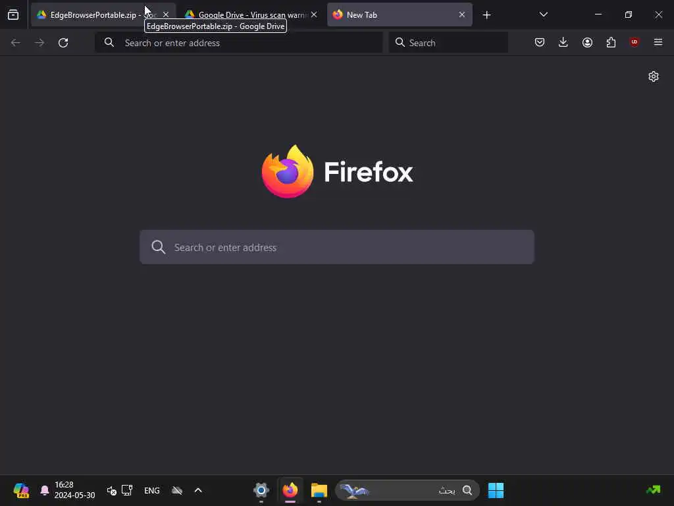This screenshot has height=506, width=674.
Task: Select the New Tab tab
Action: (x=400, y=14)
